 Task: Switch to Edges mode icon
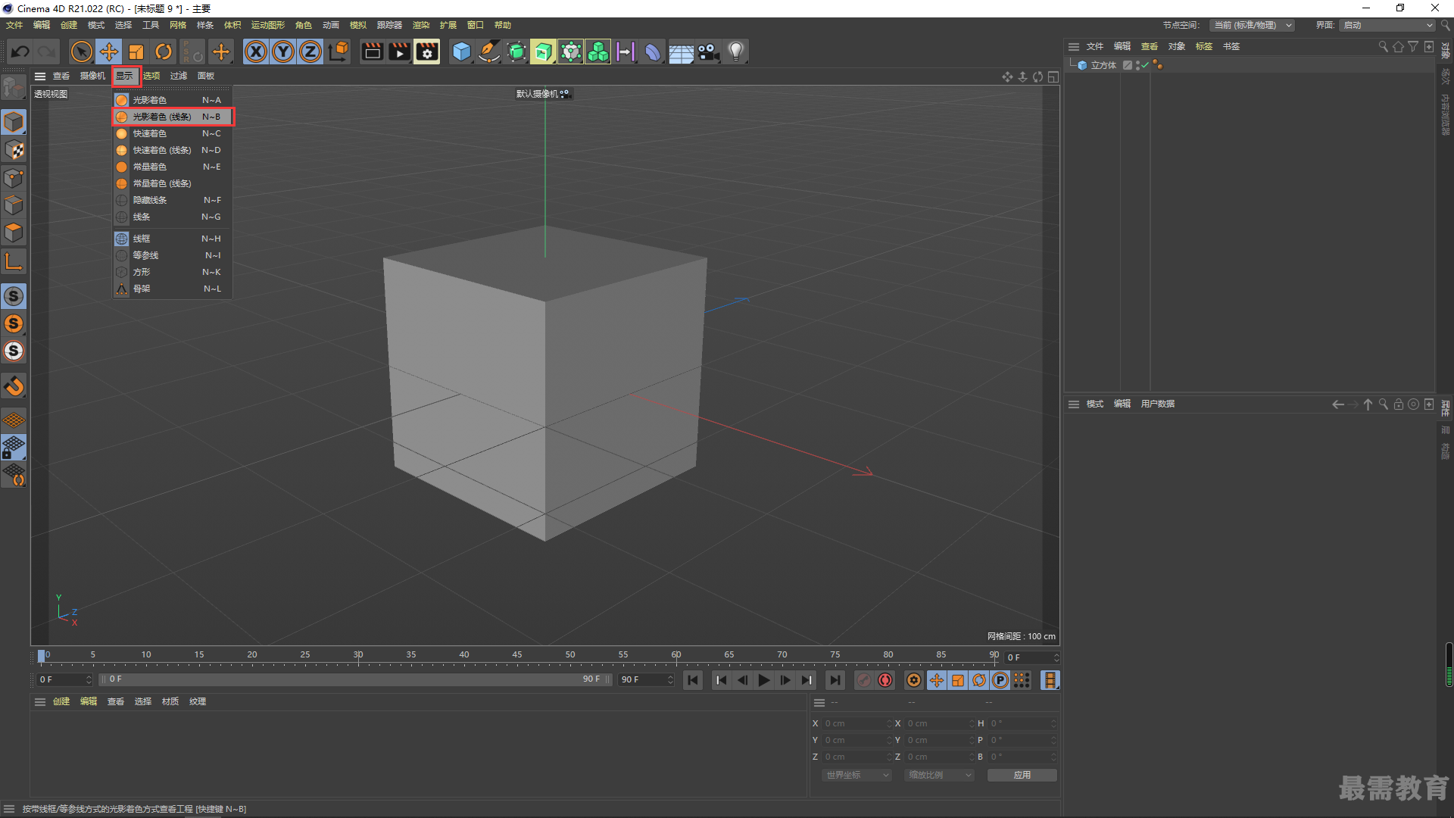tap(14, 205)
